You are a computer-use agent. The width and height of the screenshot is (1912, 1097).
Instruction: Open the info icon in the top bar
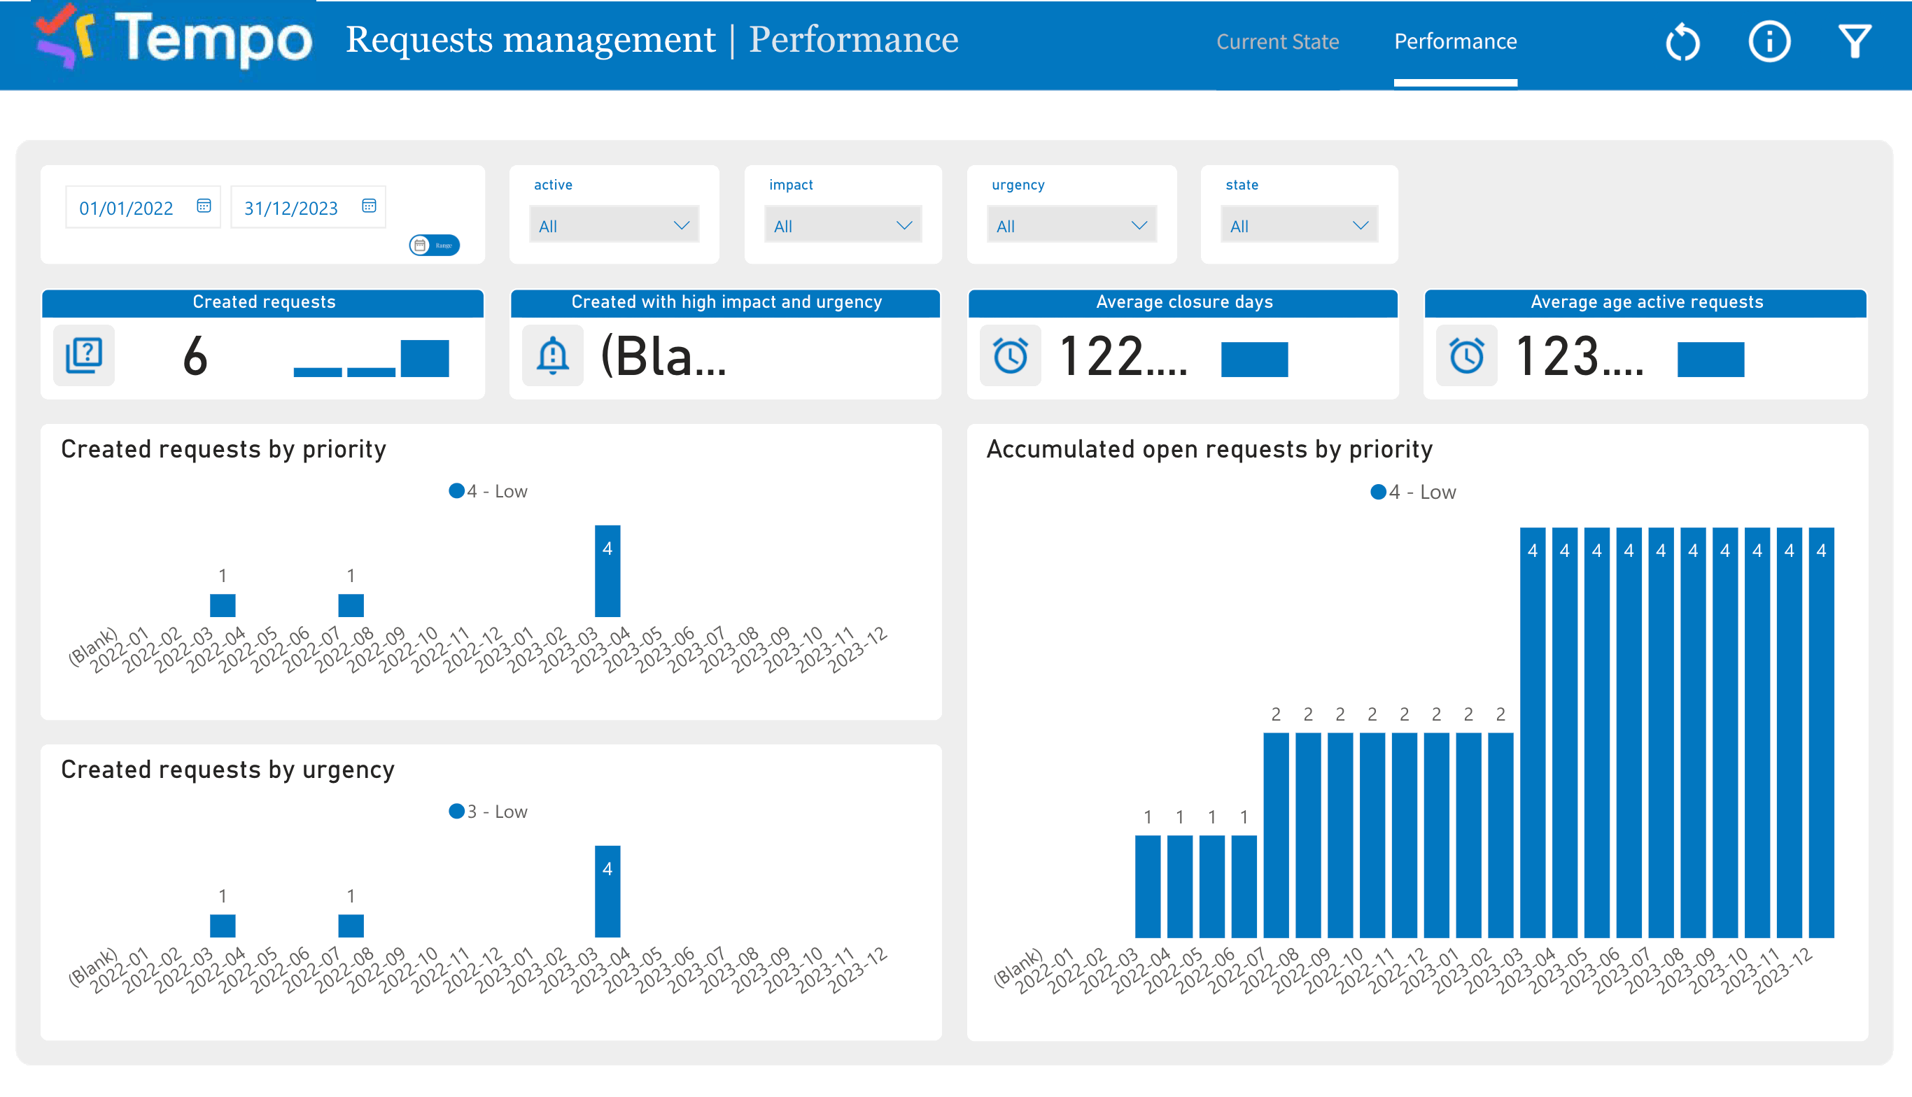pyautogui.click(x=1769, y=43)
